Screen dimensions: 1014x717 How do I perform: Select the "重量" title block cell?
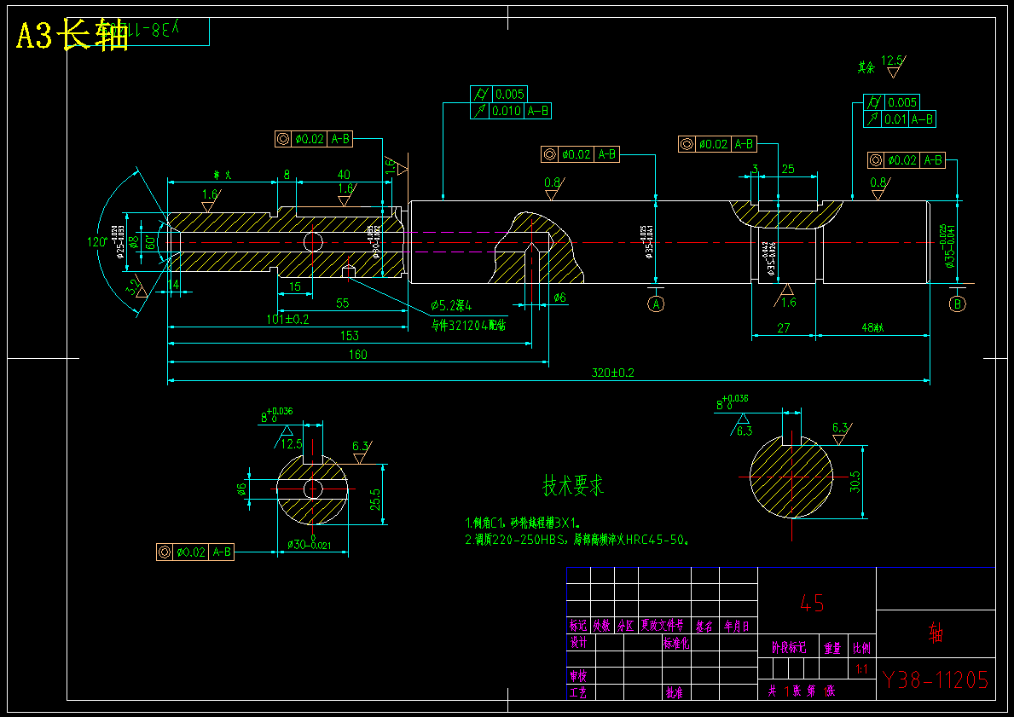click(x=832, y=648)
